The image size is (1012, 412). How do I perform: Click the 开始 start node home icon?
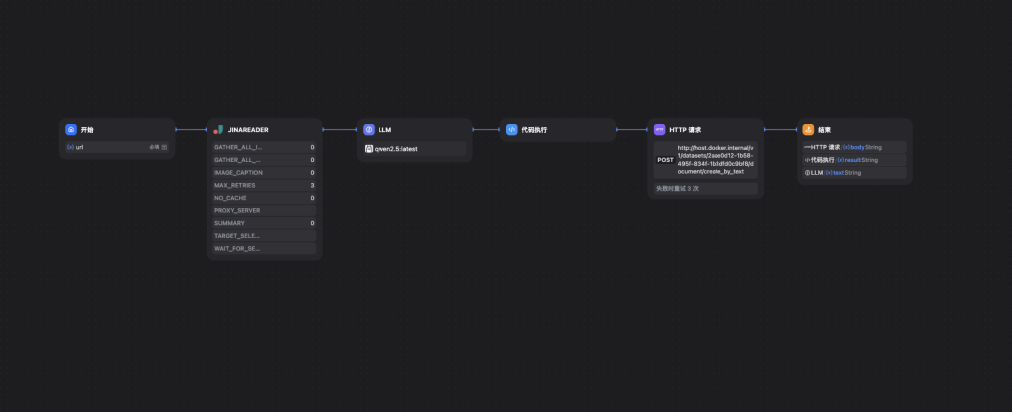point(71,129)
